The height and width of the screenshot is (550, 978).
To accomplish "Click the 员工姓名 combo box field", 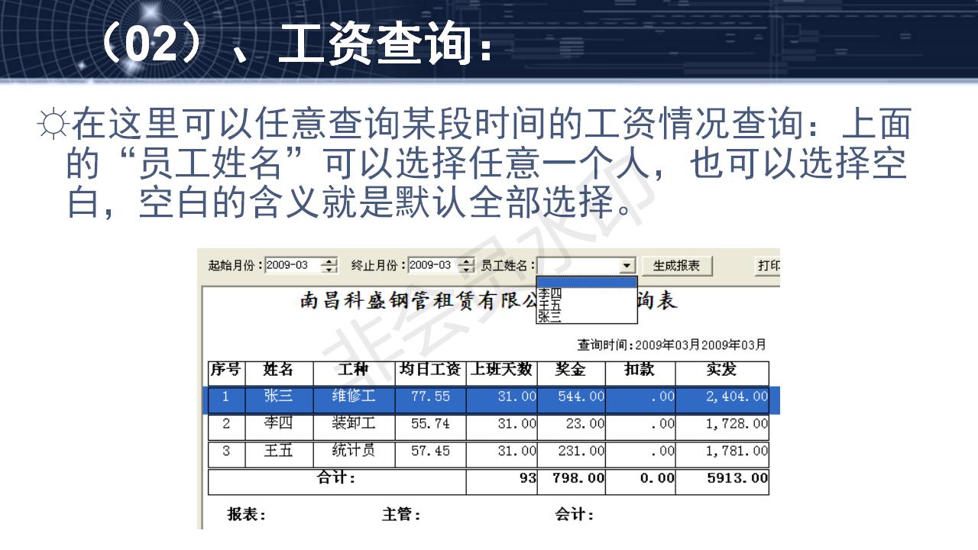I will click(x=581, y=265).
